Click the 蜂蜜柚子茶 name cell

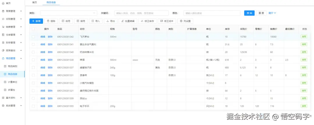(86, 68)
